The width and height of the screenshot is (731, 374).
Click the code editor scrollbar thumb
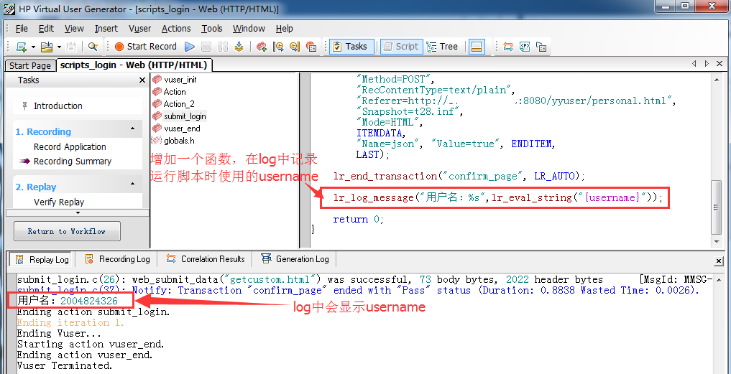(717, 207)
